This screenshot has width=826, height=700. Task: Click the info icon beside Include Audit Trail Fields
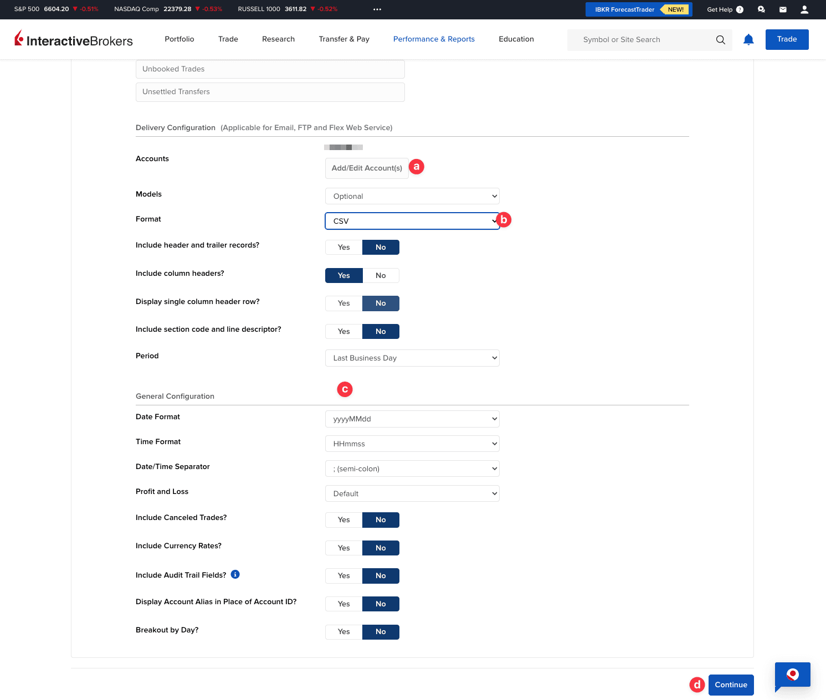[235, 574]
